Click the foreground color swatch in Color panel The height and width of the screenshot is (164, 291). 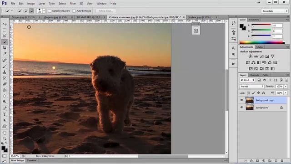[x=242, y=26]
